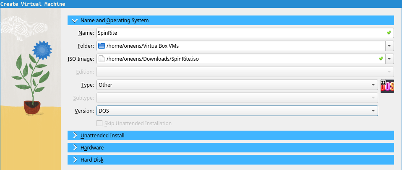The image size is (402, 170).
Task: Click the Name input field containing SpinRite
Action: [x=245, y=33]
